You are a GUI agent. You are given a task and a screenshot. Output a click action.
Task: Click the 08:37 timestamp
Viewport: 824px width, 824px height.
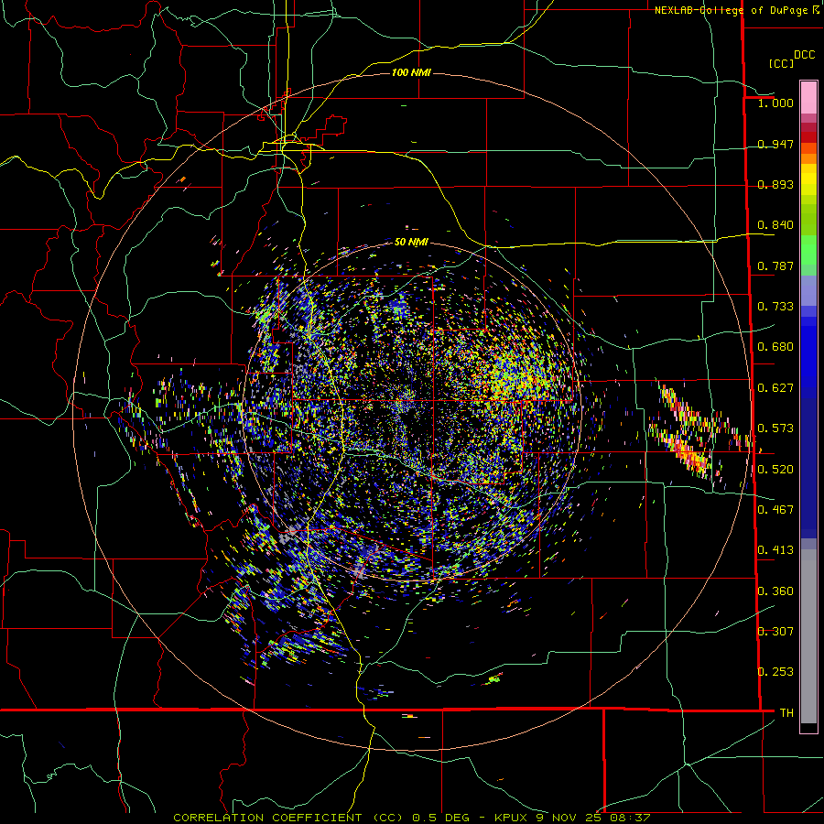pyautogui.click(x=630, y=818)
